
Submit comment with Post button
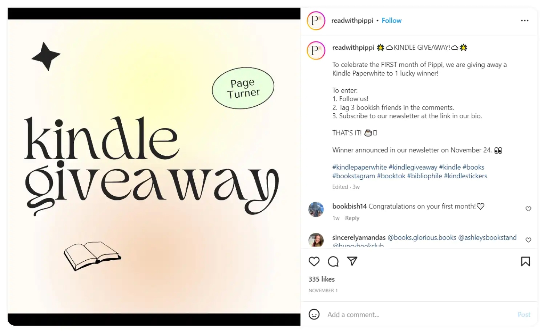pos(524,315)
